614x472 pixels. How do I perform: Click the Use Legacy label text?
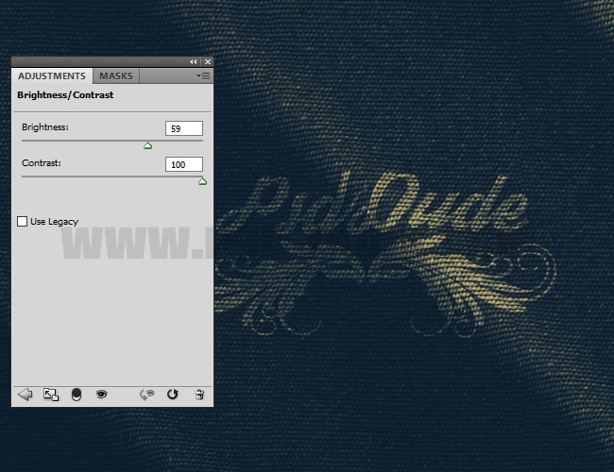click(55, 222)
